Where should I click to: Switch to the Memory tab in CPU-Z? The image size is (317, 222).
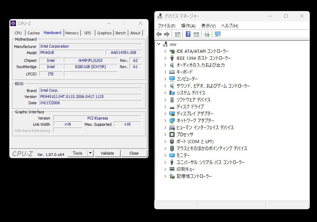coord(72,33)
